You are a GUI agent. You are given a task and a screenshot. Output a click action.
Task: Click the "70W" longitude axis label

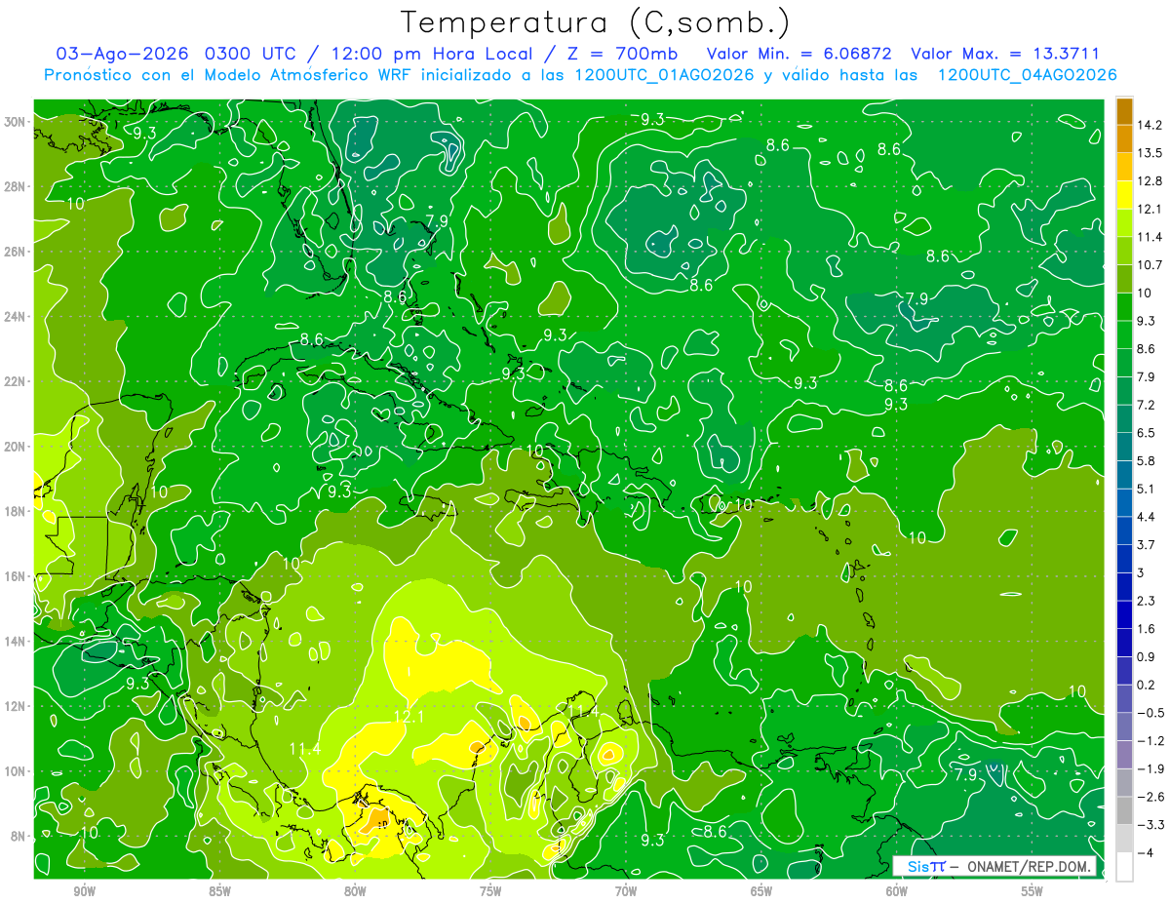point(626,891)
